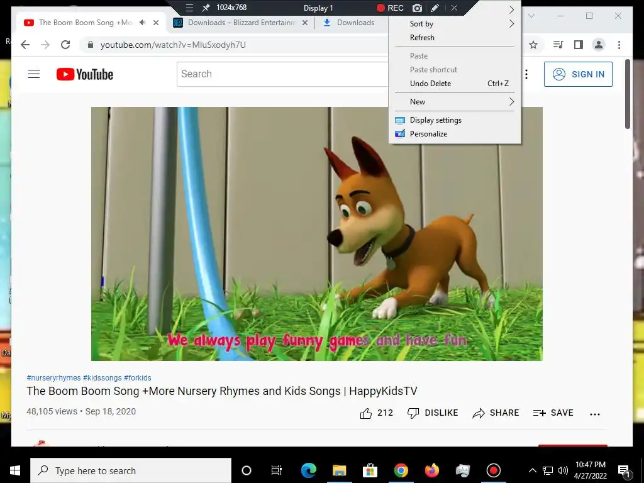Open the recorder bar hamburger menu
Viewport: 644px width, 483px height.
coord(189,8)
